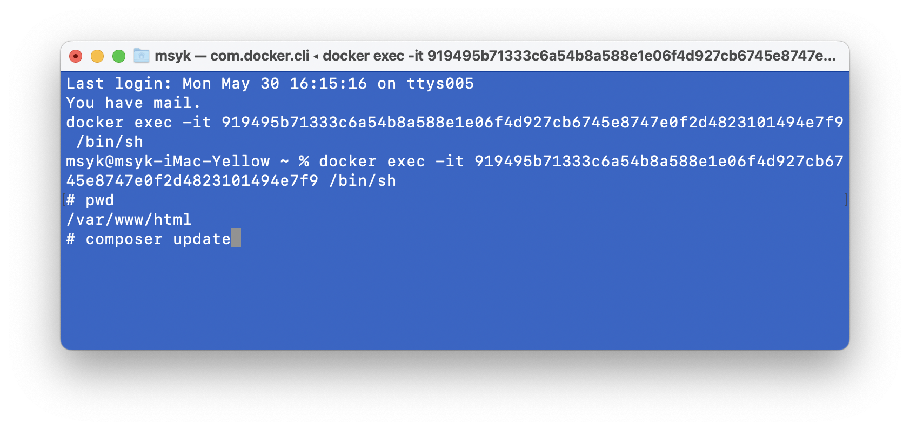Image resolution: width=910 pixels, height=430 pixels.
Task: Click the first 'docker exec -it' command line
Action: click(x=454, y=123)
